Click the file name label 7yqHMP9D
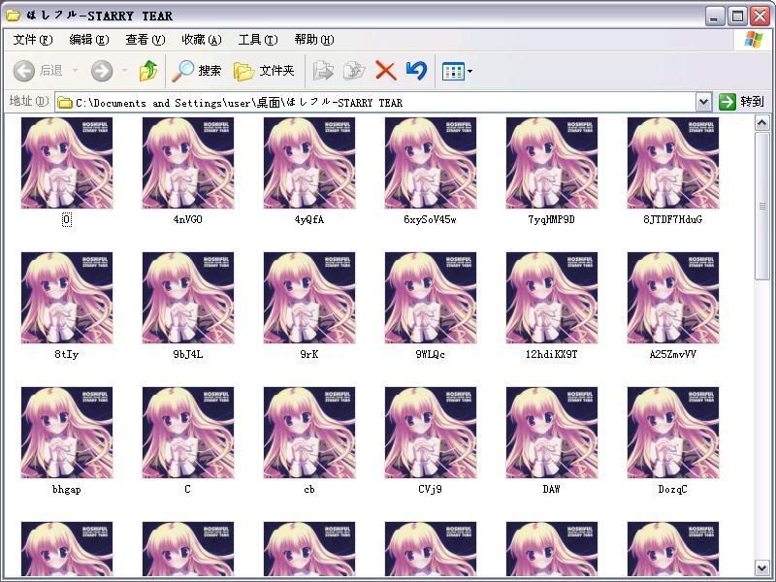The image size is (776, 582). click(552, 219)
